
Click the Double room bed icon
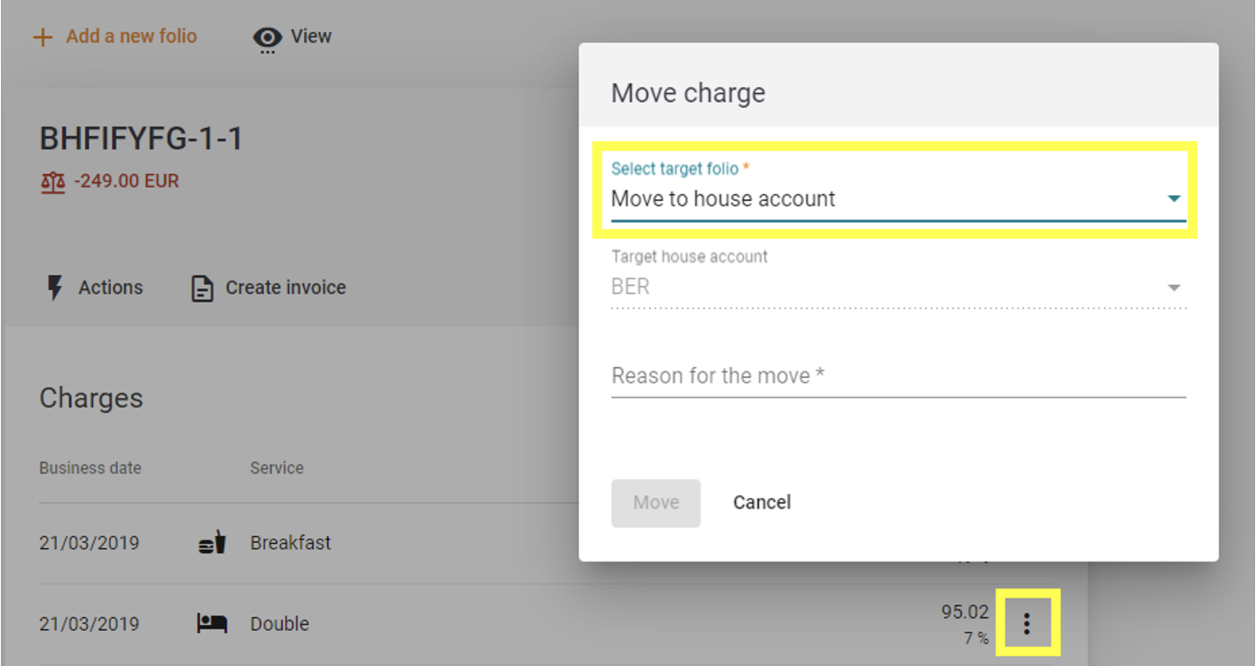(212, 623)
